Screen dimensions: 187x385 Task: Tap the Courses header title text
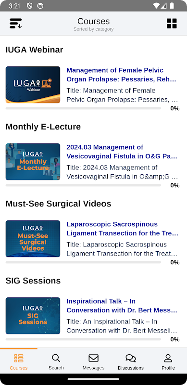(93, 21)
